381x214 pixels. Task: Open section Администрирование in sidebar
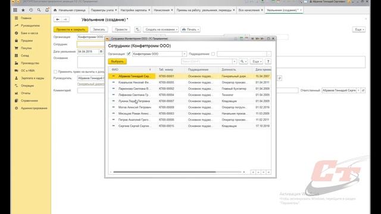click(34, 108)
